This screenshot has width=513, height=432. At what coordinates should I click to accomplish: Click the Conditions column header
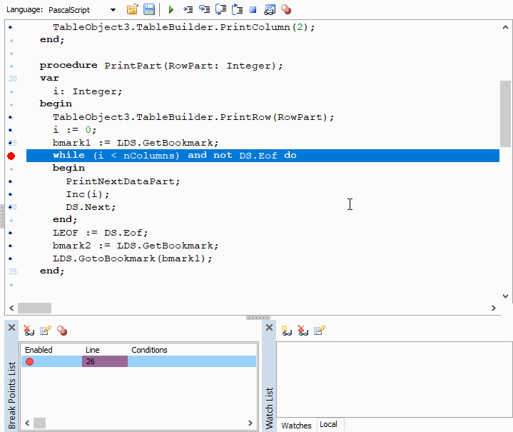click(x=149, y=350)
